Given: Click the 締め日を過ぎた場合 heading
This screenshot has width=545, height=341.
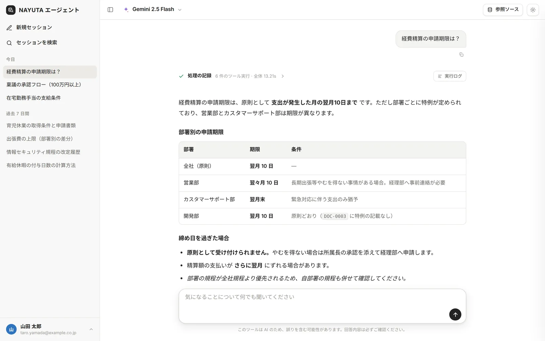Looking at the screenshot, I should point(204,238).
